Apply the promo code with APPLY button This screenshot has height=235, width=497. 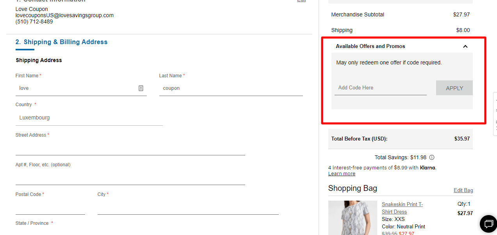pos(454,88)
